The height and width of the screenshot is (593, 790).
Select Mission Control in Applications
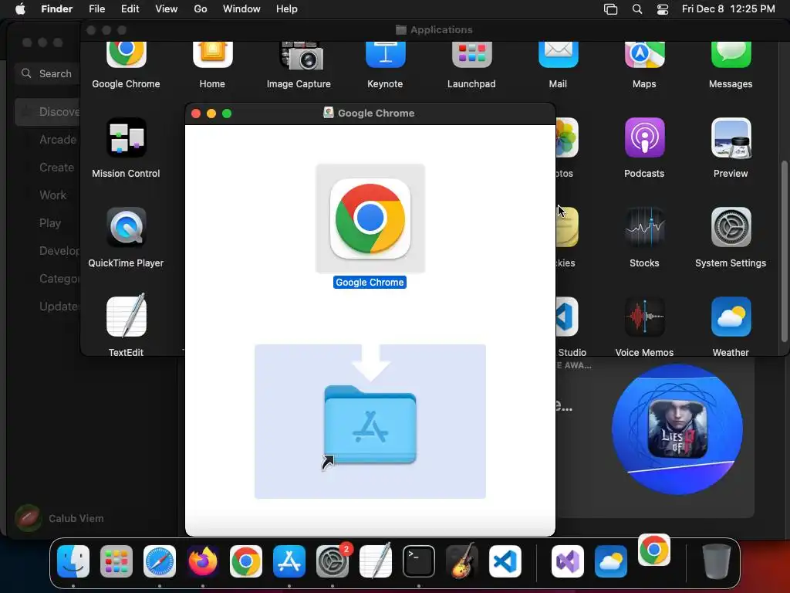[x=126, y=137]
